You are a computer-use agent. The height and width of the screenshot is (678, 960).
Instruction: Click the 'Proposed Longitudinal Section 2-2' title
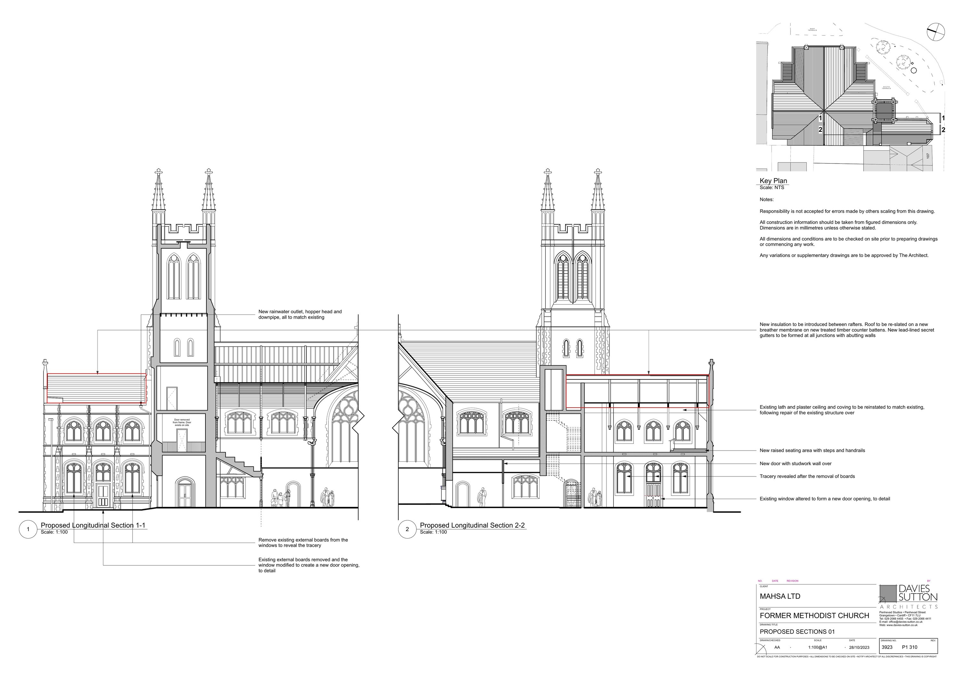(x=472, y=525)
